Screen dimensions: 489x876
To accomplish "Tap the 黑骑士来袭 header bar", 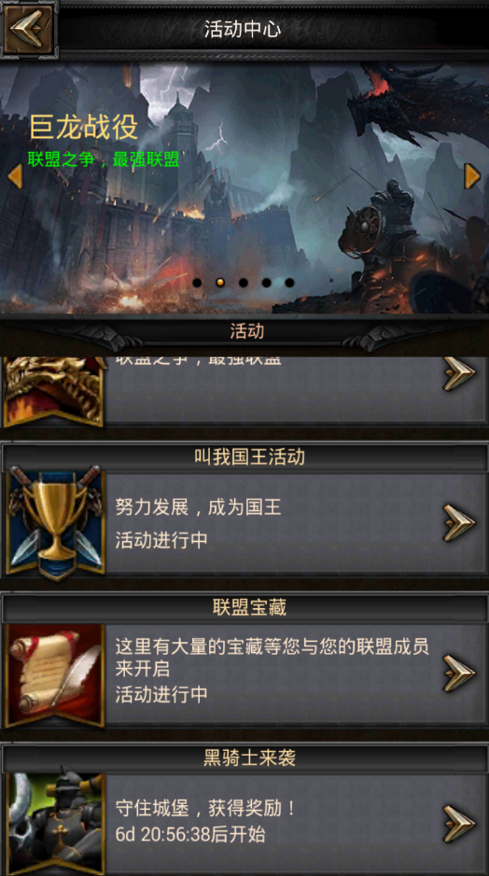I will coord(244,758).
